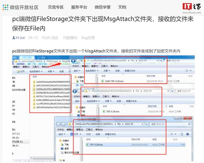
Task: Open the 交流专区 navigation tab
Action: pyautogui.click(x=56, y=7)
